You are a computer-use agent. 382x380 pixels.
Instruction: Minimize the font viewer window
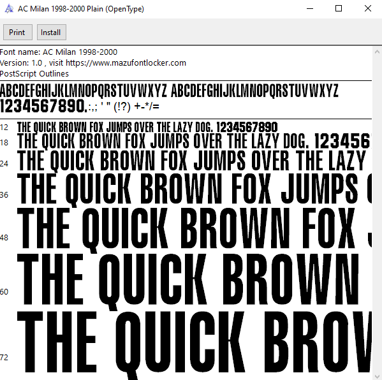(310, 9)
